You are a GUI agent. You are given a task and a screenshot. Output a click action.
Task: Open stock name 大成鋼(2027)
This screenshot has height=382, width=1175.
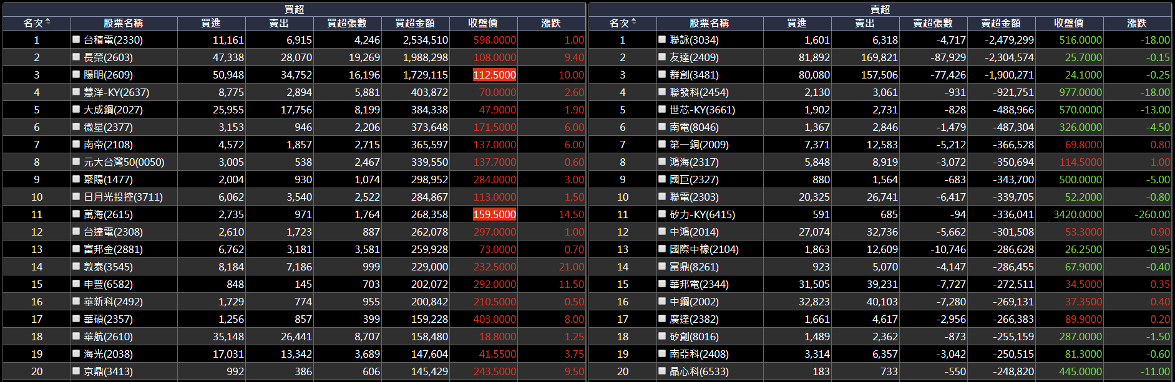pyautogui.click(x=113, y=110)
